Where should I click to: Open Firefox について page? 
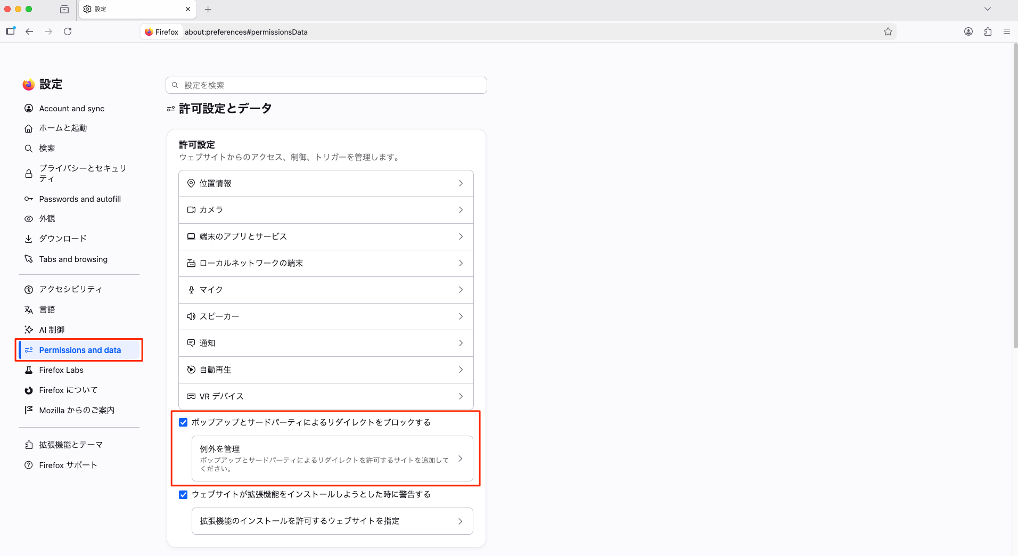(x=79, y=390)
